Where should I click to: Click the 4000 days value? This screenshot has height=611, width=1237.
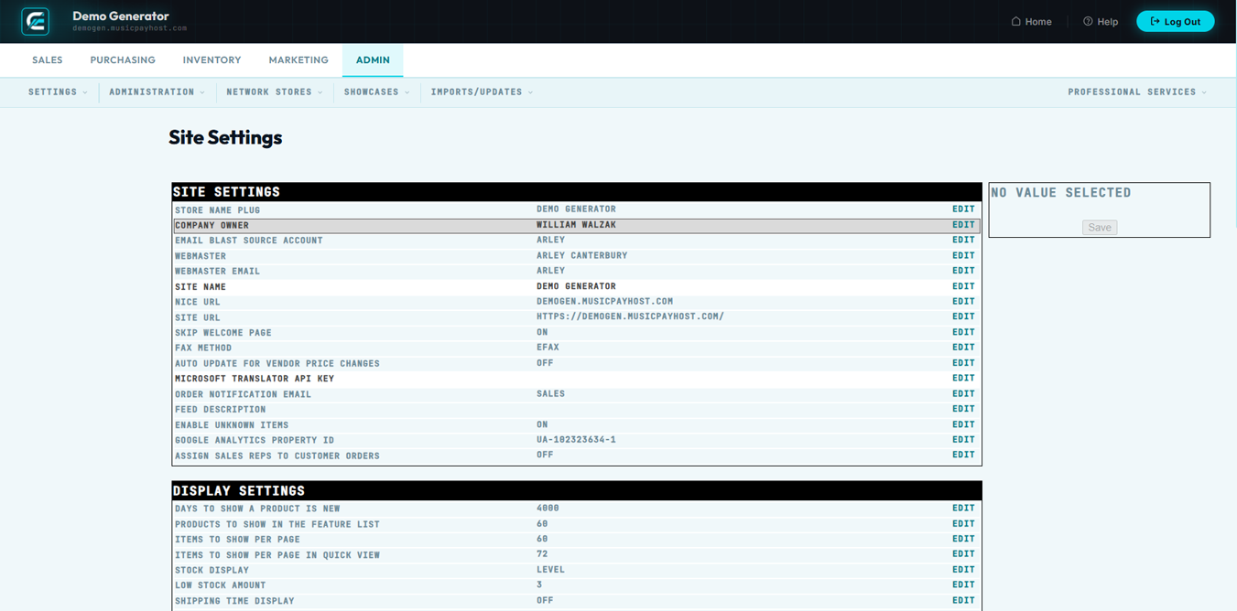pyautogui.click(x=548, y=509)
